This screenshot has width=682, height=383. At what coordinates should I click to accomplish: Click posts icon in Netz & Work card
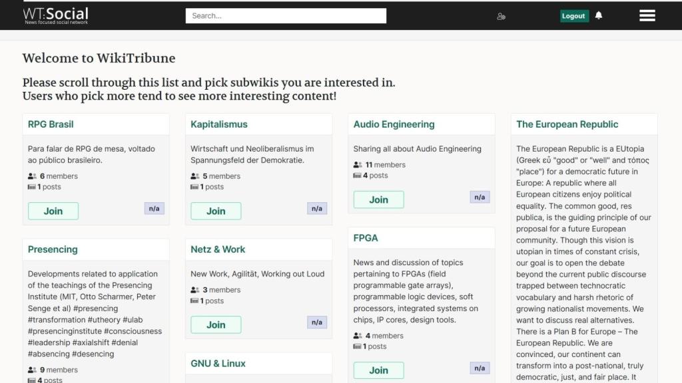(x=195, y=301)
